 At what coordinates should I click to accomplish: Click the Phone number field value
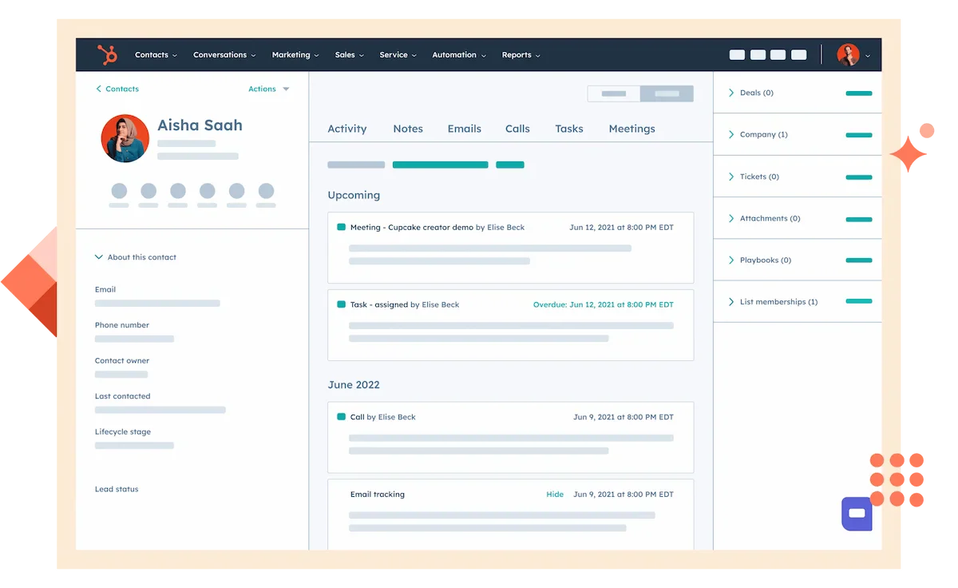pyautogui.click(x=134, y=339)
